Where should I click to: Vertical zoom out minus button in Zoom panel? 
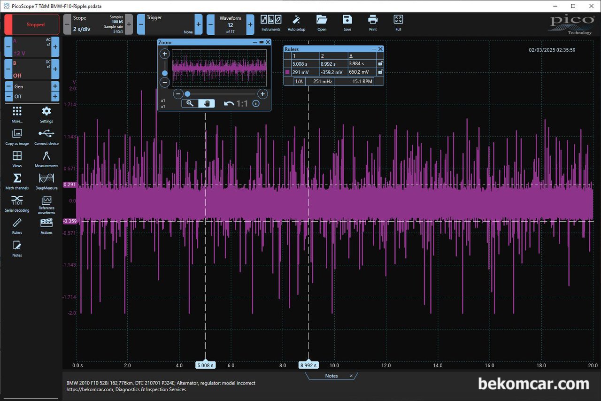(x=165, y=83)
